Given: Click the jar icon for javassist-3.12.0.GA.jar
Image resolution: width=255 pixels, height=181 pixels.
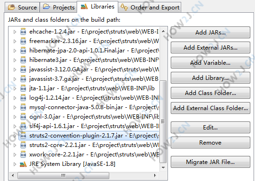Looking at the screenshot, I should 23,69.
